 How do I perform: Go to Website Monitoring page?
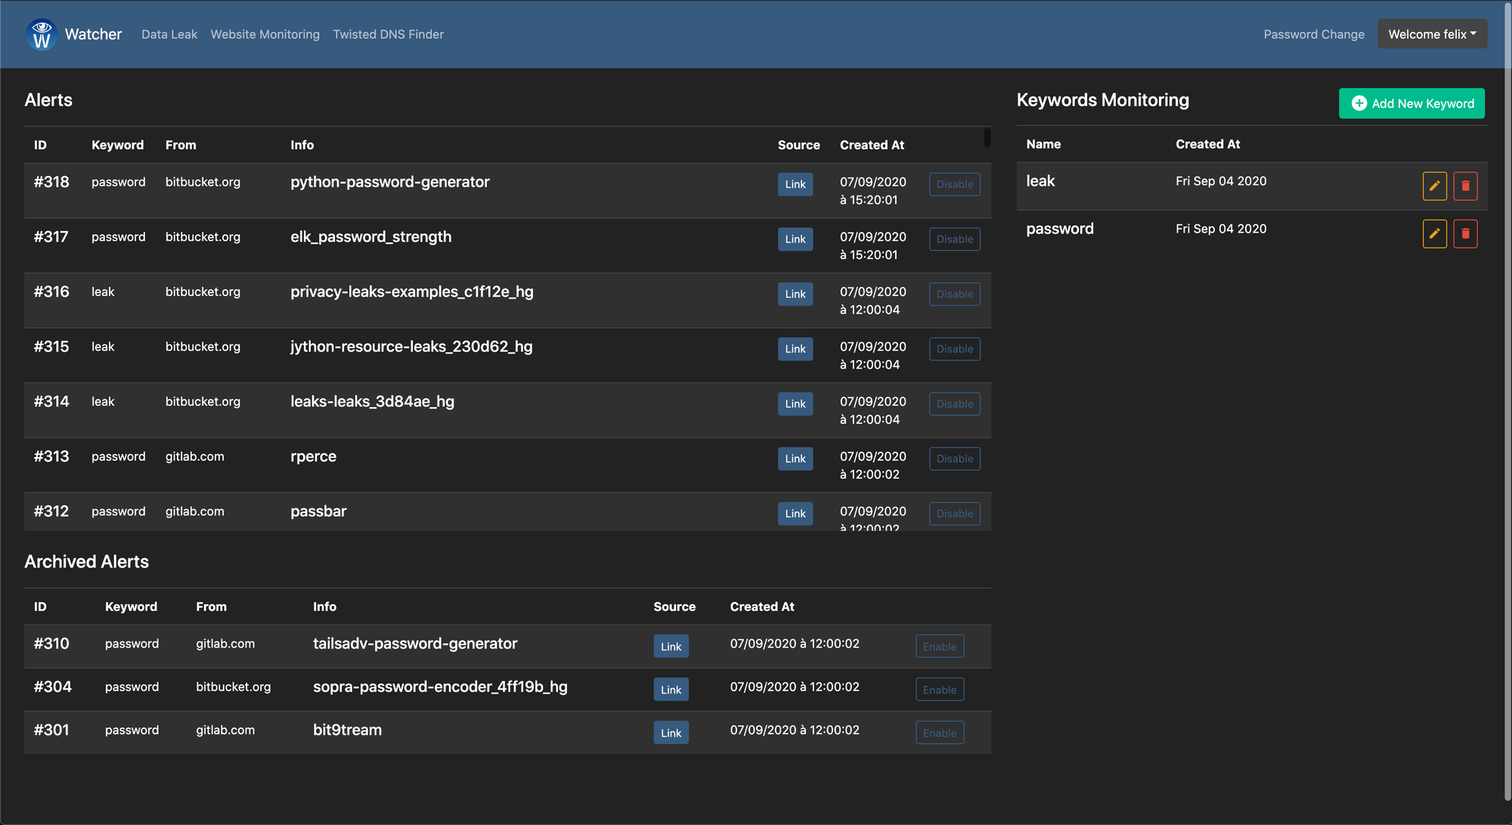(x=265, y=34)
